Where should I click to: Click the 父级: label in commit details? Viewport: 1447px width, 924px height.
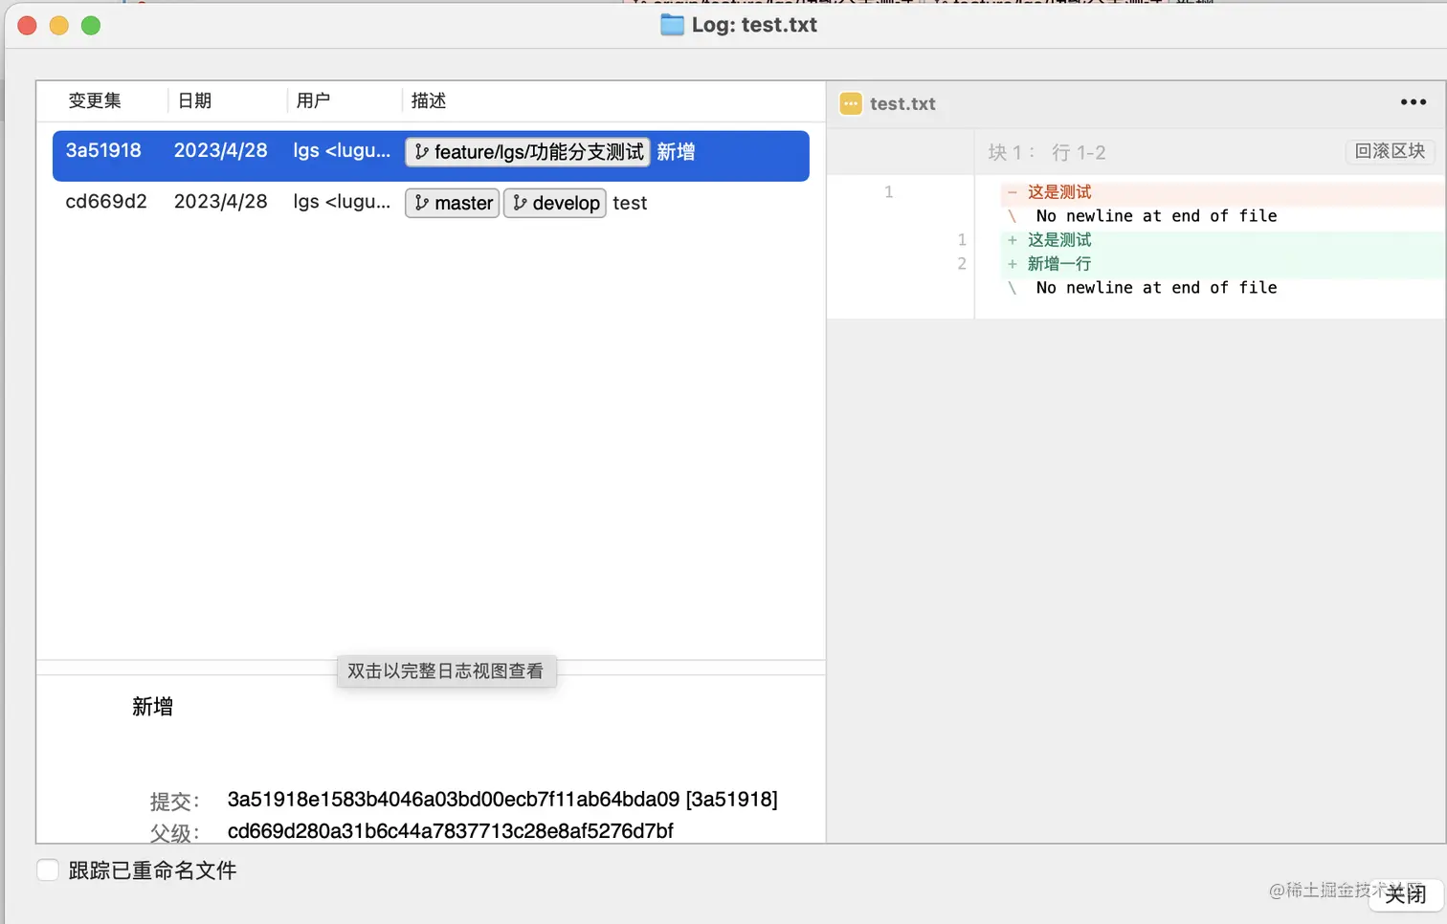174,833
